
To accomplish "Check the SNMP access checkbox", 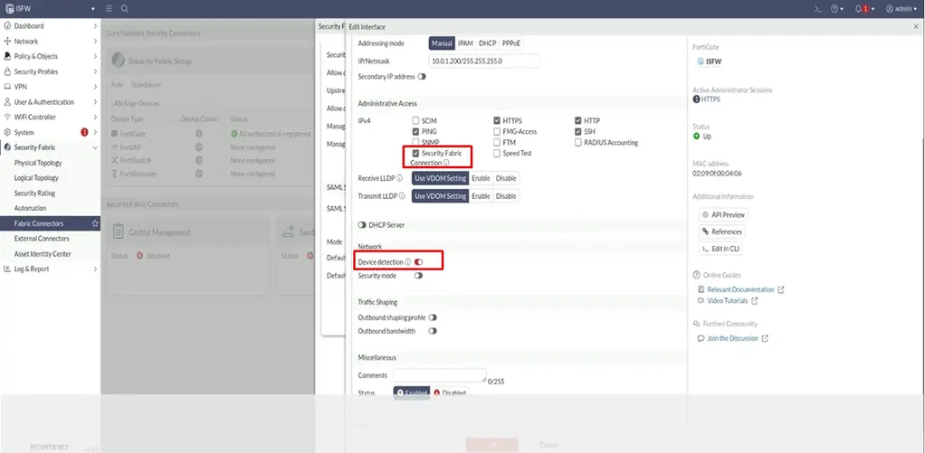I will coord(416,143).
